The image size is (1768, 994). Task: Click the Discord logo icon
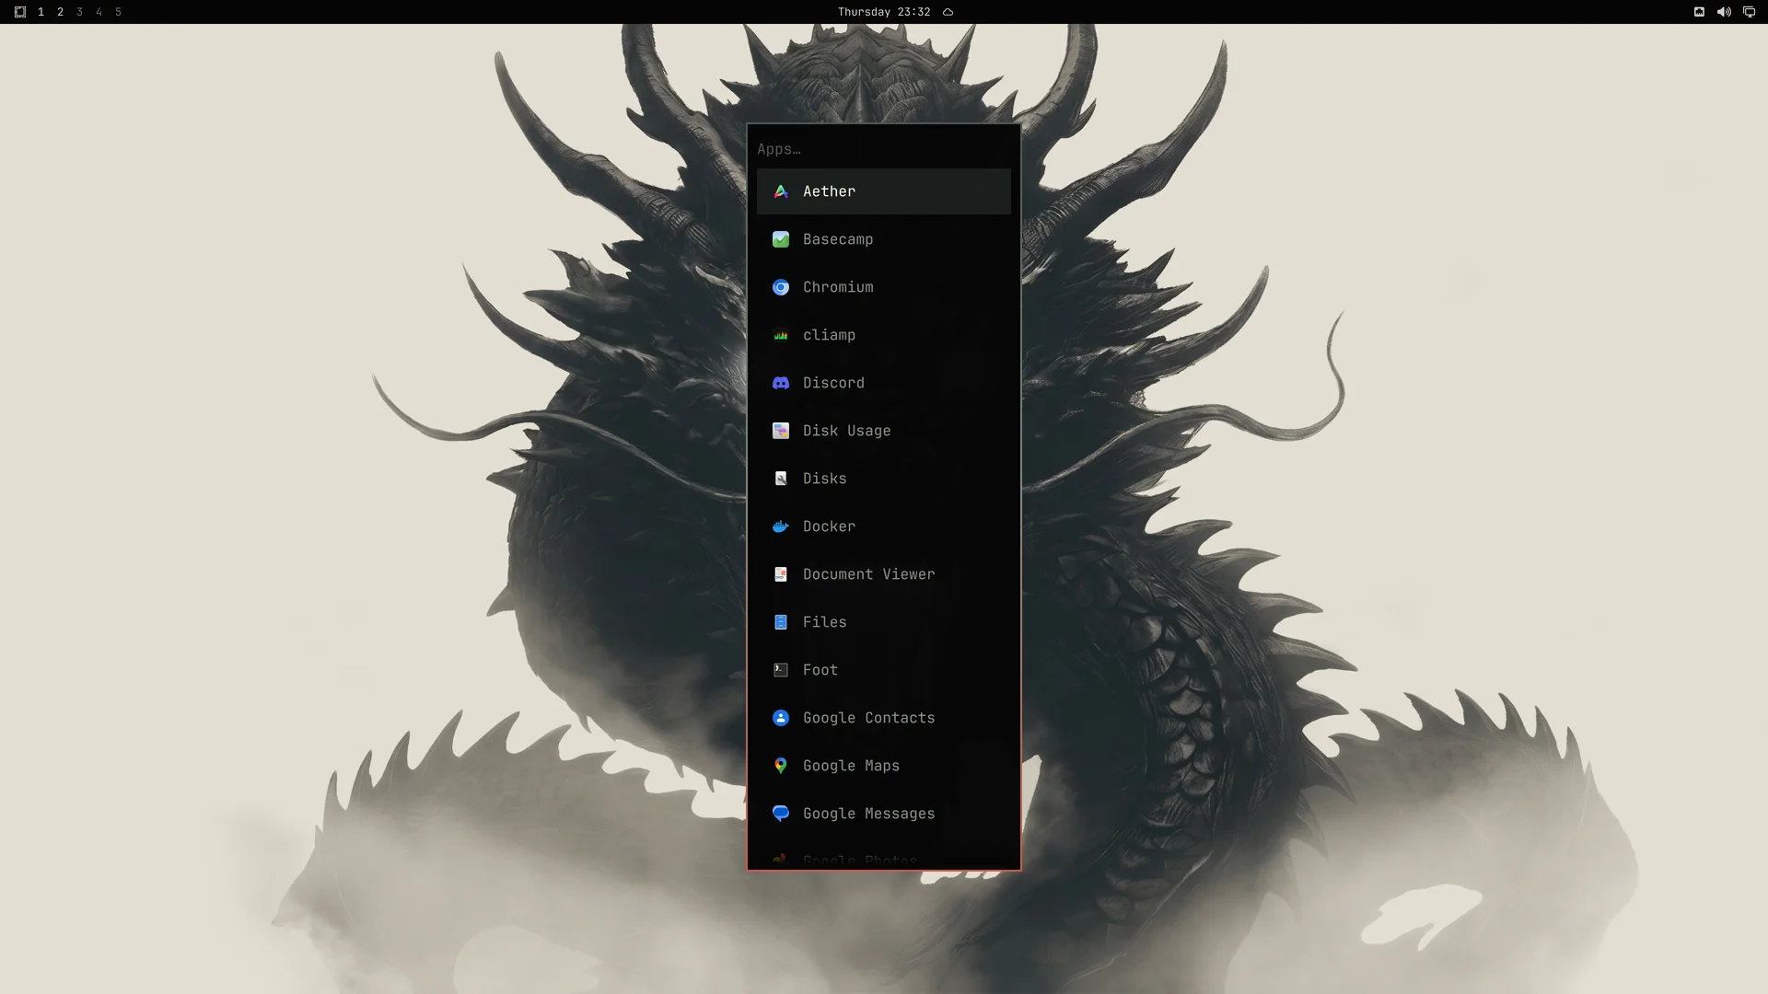[x=781, y=383]
